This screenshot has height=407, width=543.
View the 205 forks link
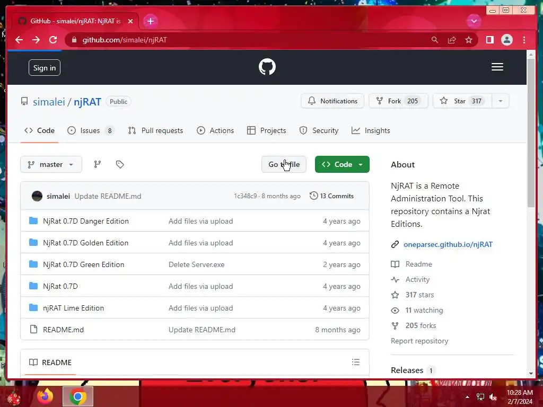click(414, 326)
